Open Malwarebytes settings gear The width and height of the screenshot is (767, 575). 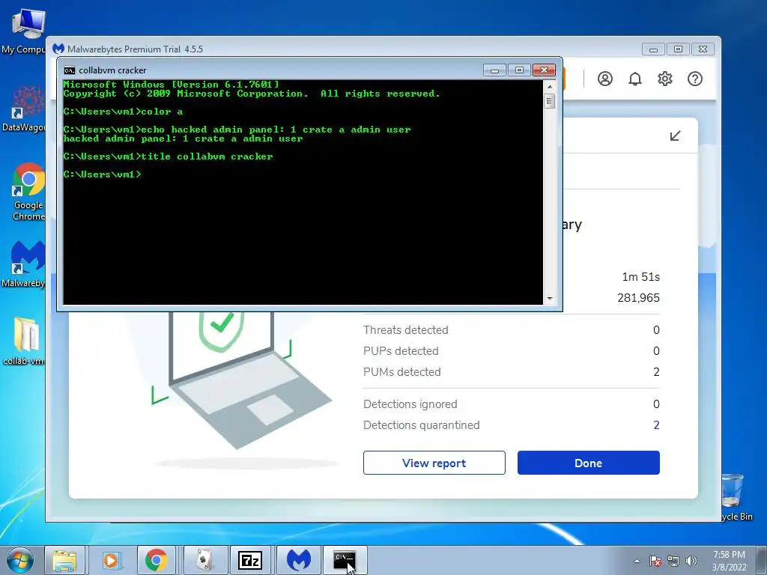click(x=665, y=79)
